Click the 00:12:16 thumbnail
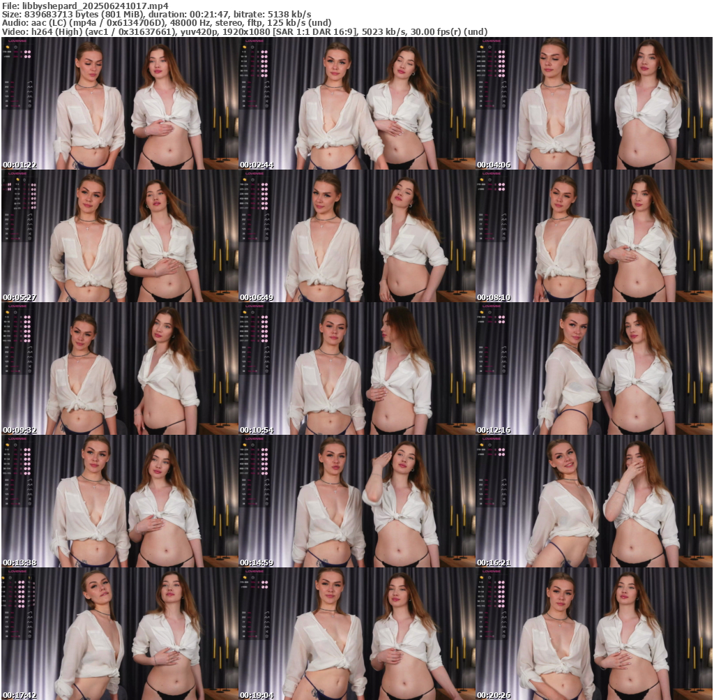 (x=593, y=368)
